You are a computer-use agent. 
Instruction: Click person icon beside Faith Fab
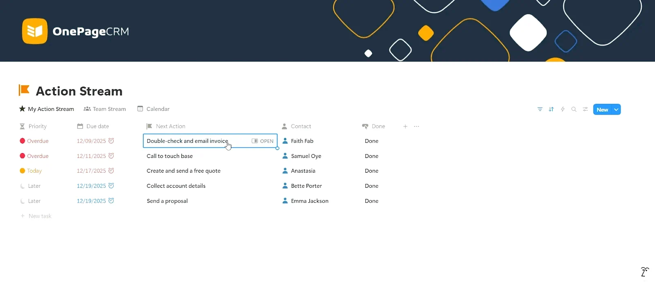(x=285, y=141)
